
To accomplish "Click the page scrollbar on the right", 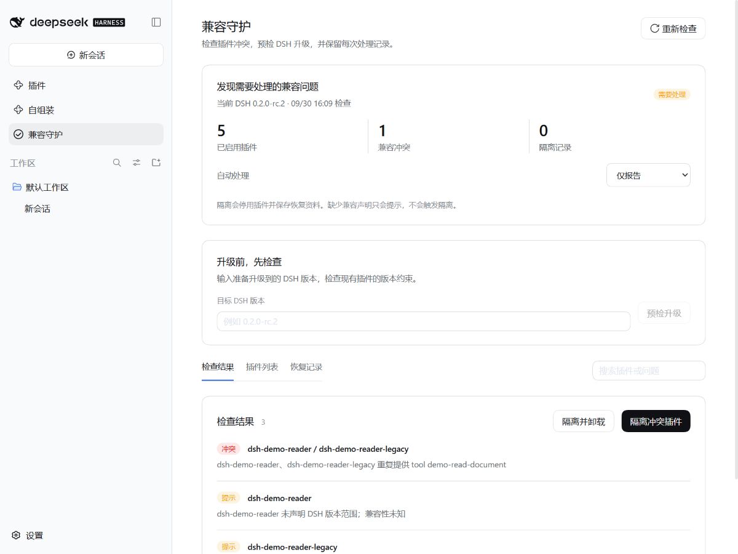I will pos(736,240).
